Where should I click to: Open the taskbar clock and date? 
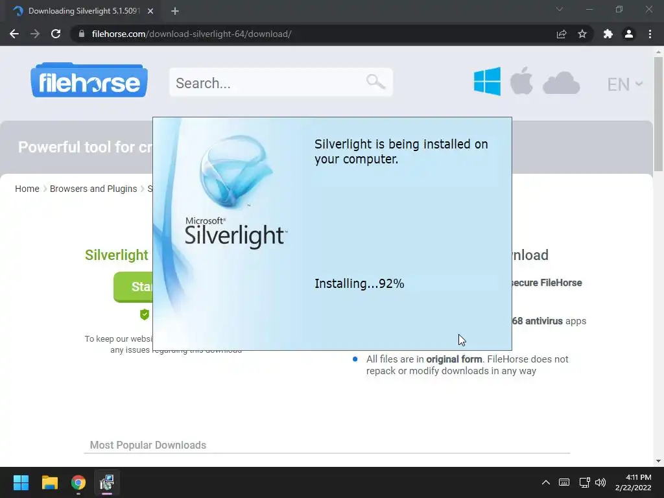[633, 482]
